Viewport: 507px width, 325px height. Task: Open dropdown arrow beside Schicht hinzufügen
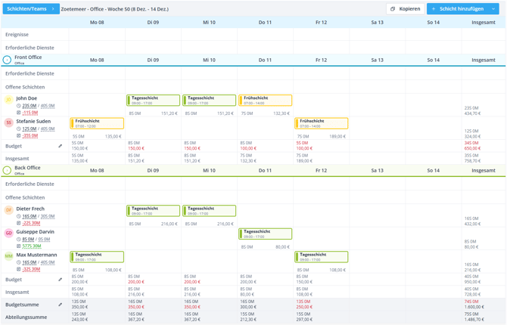(x=493, y=9)
